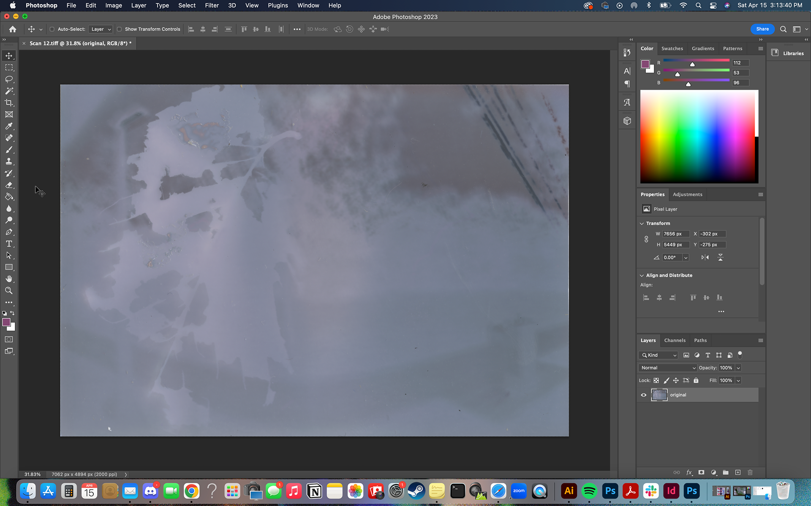Select the Type tool
Viewport: 811px width, 506px height.
coord(9,243)
